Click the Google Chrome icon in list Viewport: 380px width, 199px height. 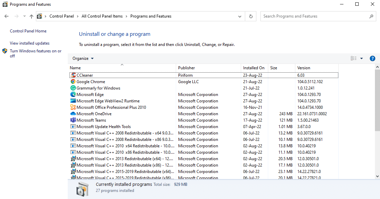(73, 82)
